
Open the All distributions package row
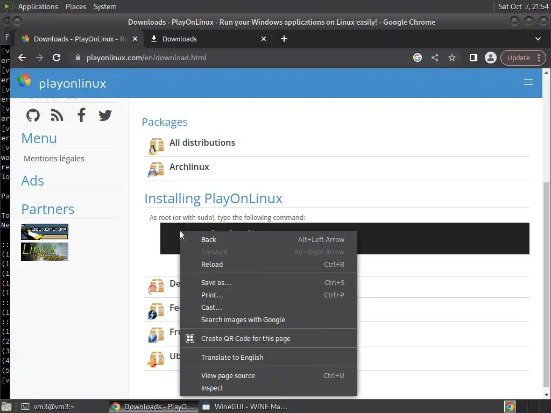(337, 145)
